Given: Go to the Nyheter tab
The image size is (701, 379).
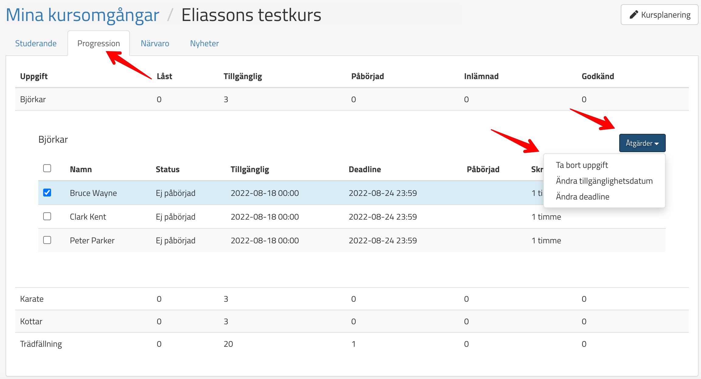Looking at the screenshot, I should [x=204, y=43].
